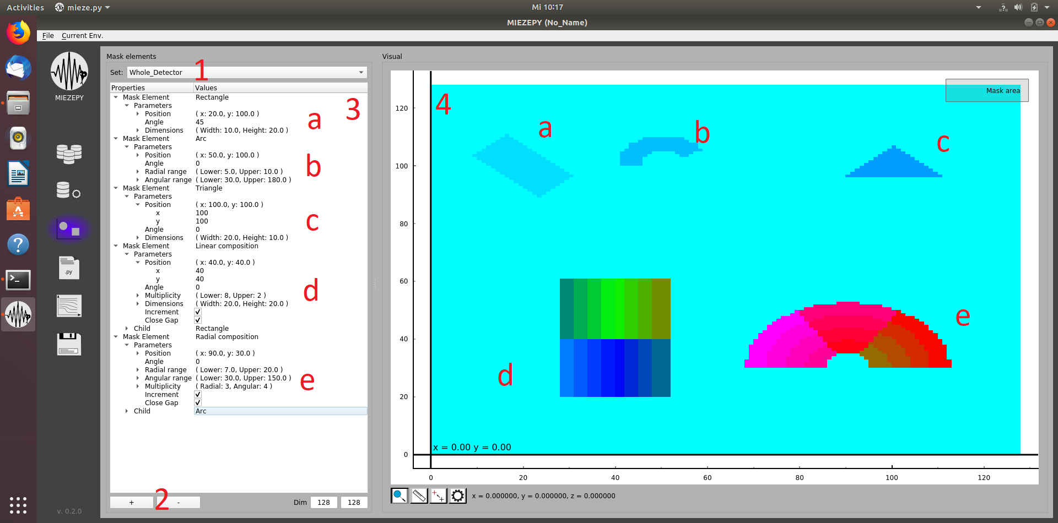
Task: Select the Child value Arc cell
Action: (280, 411)
